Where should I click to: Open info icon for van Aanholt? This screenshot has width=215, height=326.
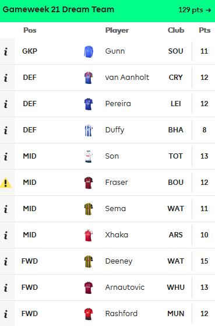coord(6,78)
